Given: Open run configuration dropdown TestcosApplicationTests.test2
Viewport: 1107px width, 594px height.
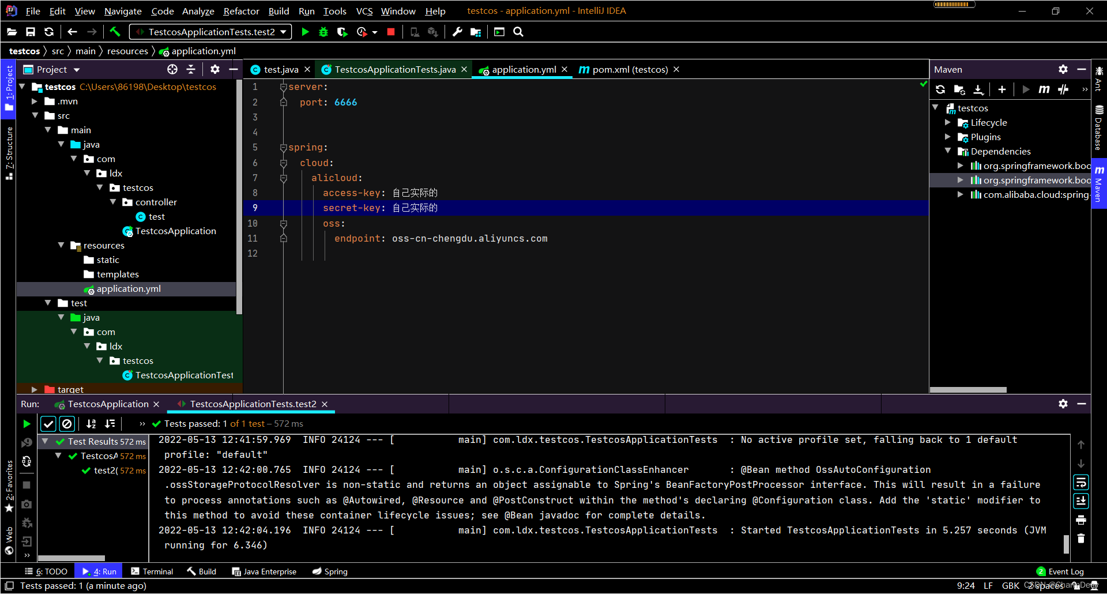Looking at the screenshot, I should point(210,32).
